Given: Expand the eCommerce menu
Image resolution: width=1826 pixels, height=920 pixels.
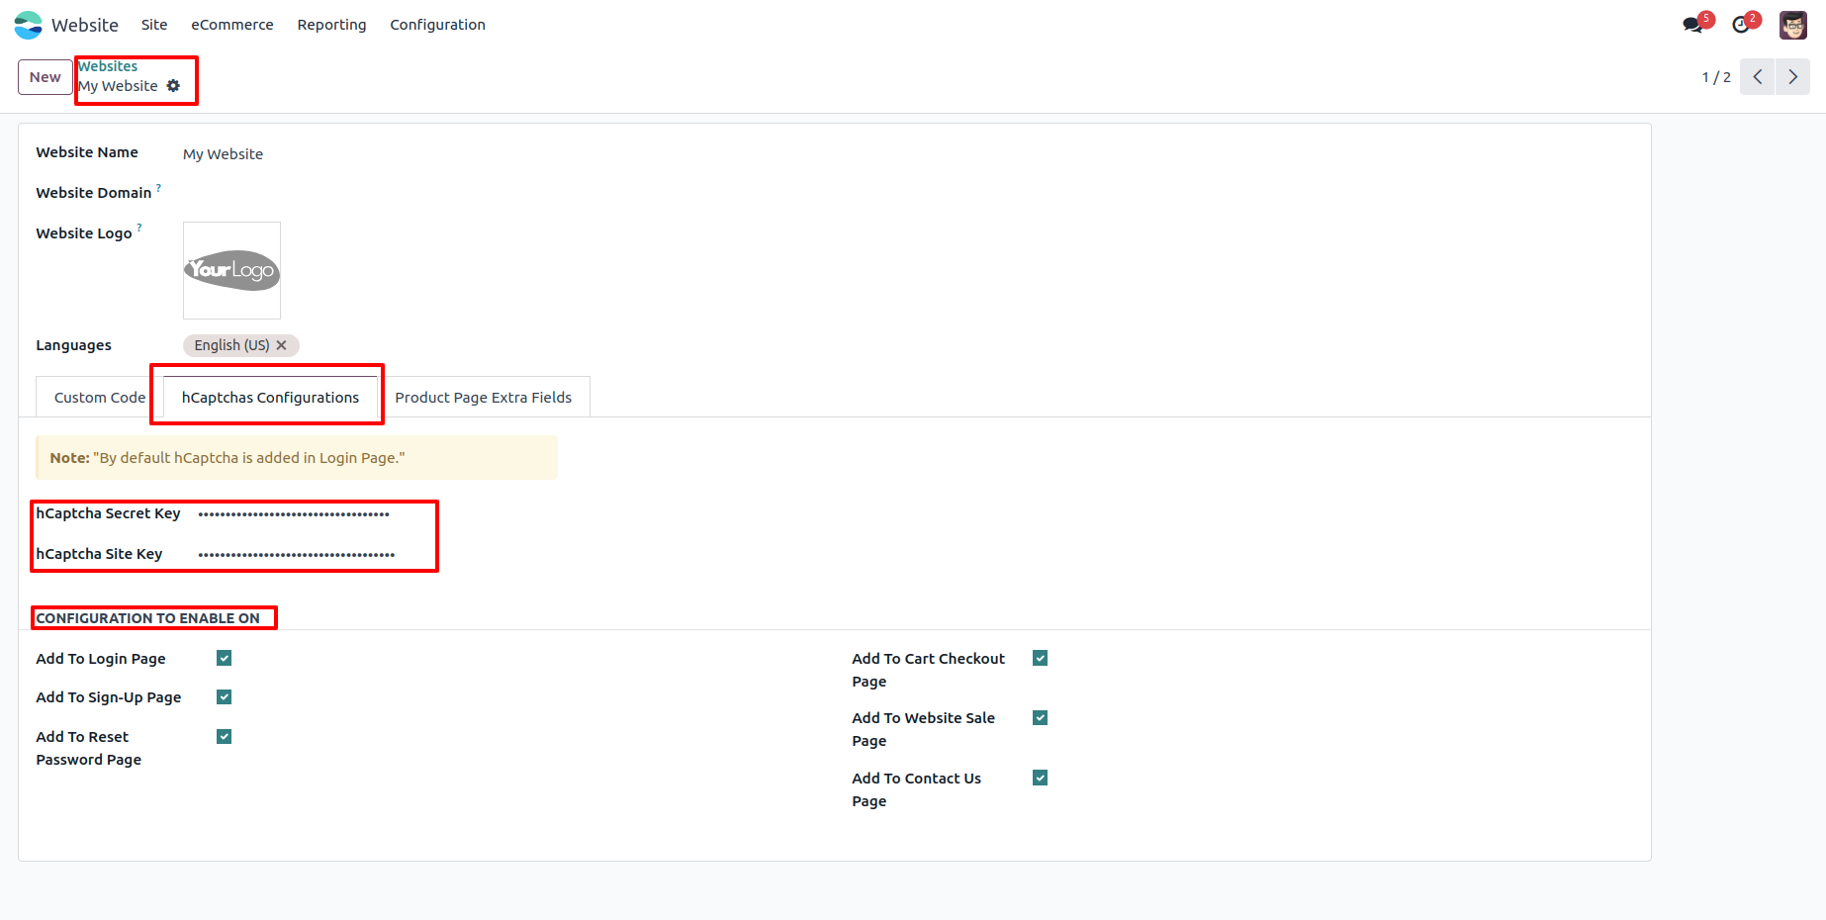Looking at the screenshot, I should (231, 25).
